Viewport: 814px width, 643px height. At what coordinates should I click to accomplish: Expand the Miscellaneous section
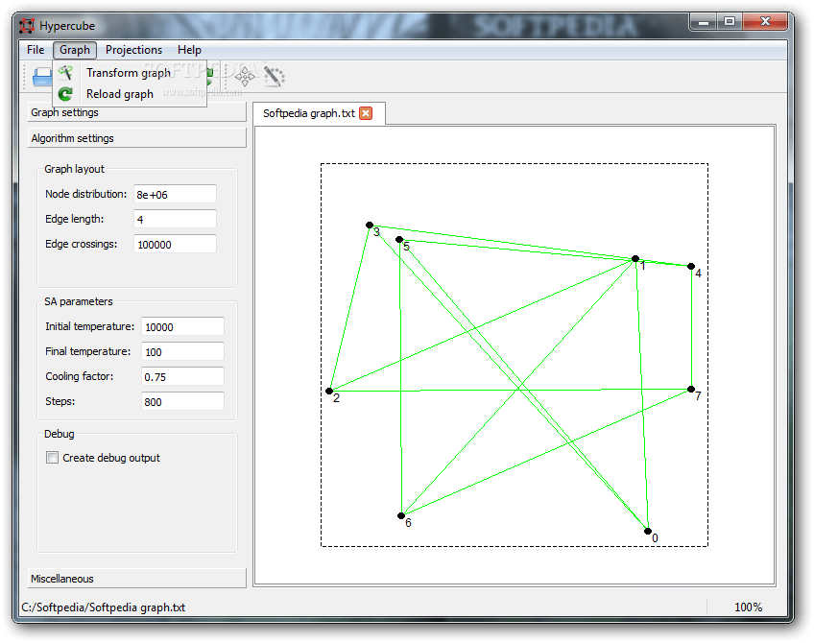tap(136, 578)
